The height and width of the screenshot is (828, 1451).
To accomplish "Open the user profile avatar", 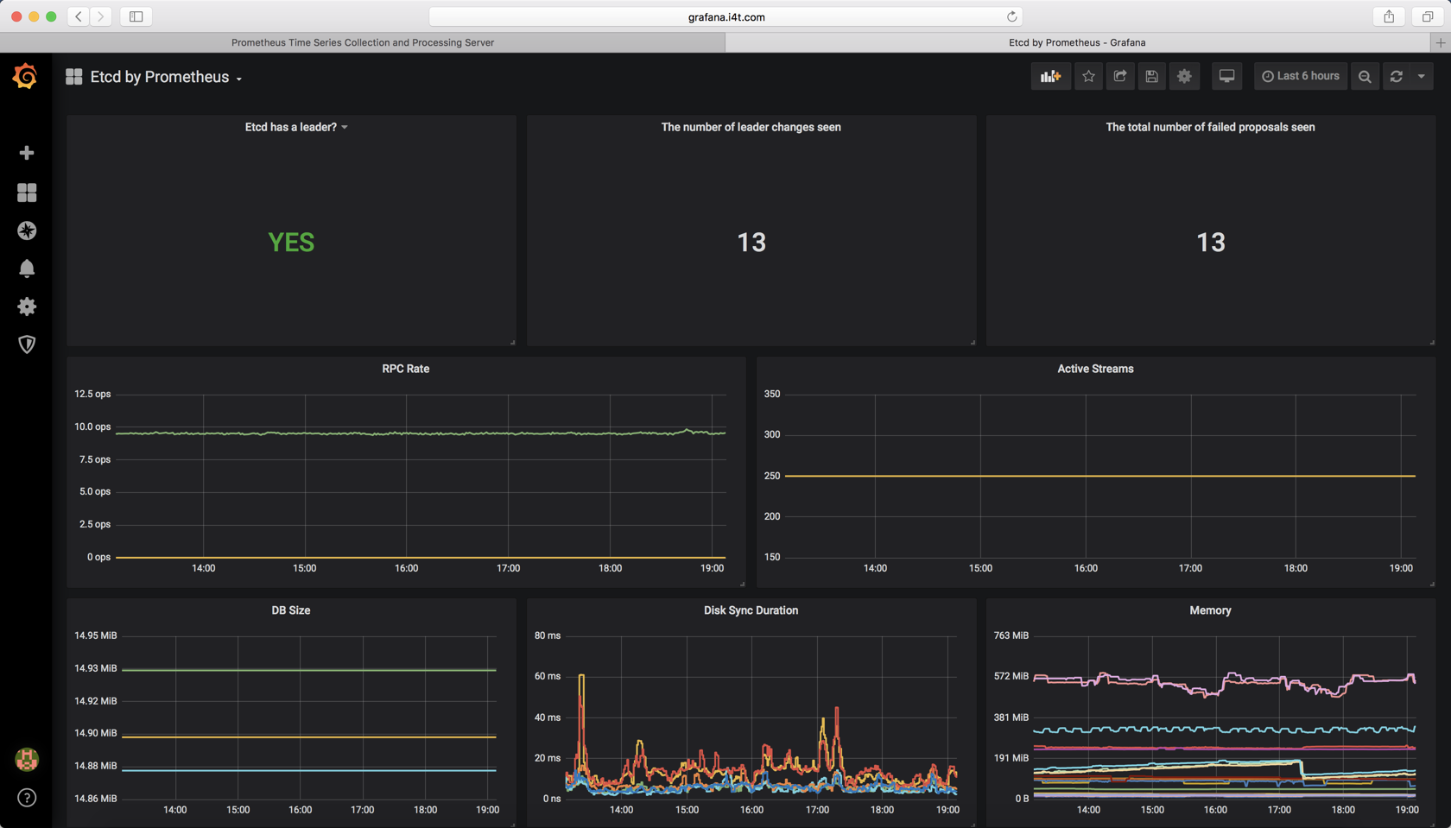I will click(x=27, y=759).
